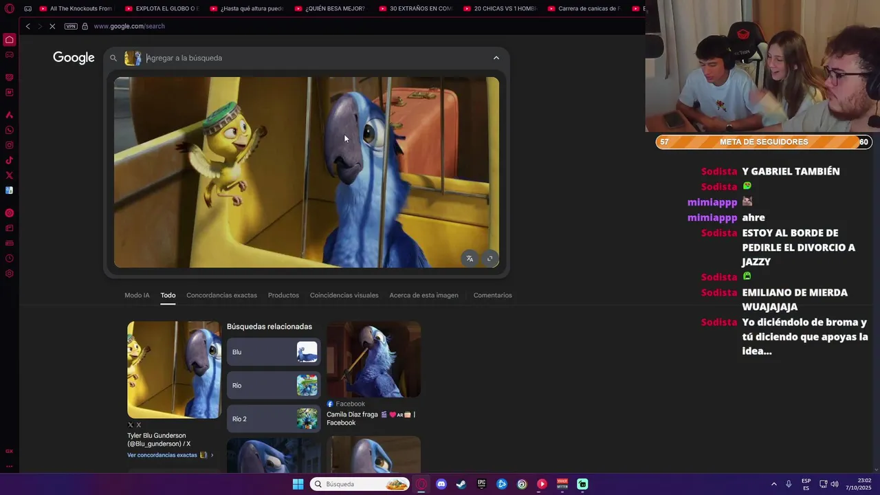Viewport: 880px width, 495px height.
Task: Click the magnifier icon in the search box
Action: point(113,58)
